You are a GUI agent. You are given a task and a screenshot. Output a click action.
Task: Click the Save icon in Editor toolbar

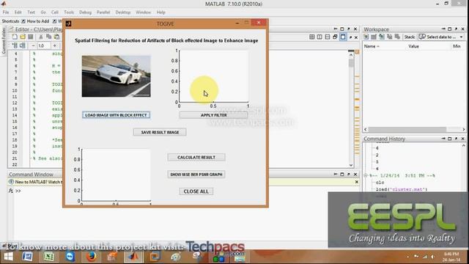click(31, 37)
